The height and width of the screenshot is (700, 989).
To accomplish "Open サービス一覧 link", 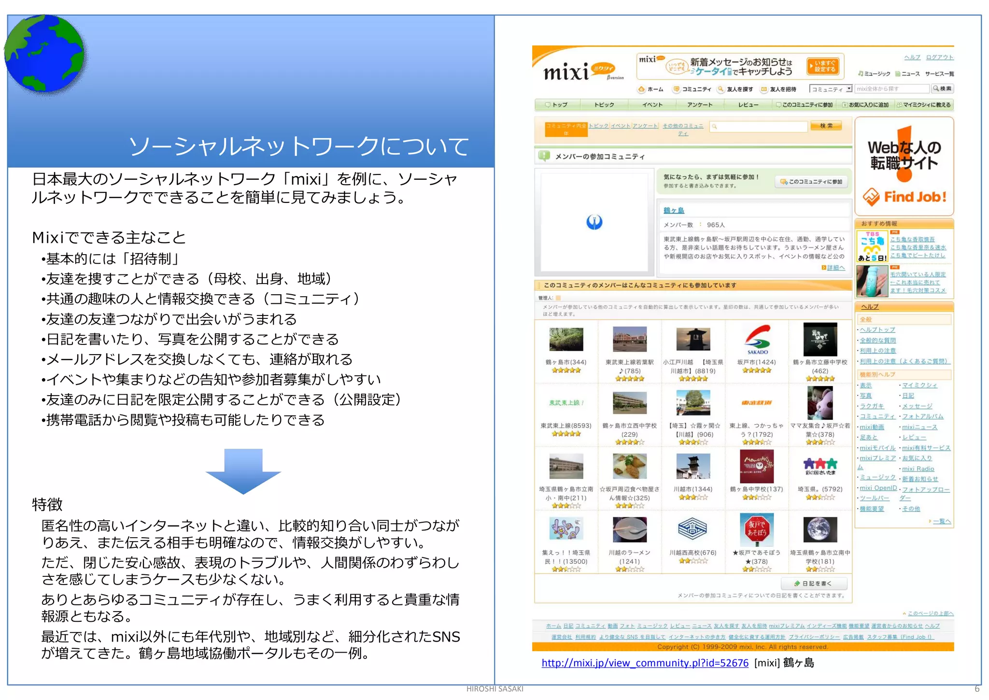I will [939, 74].
